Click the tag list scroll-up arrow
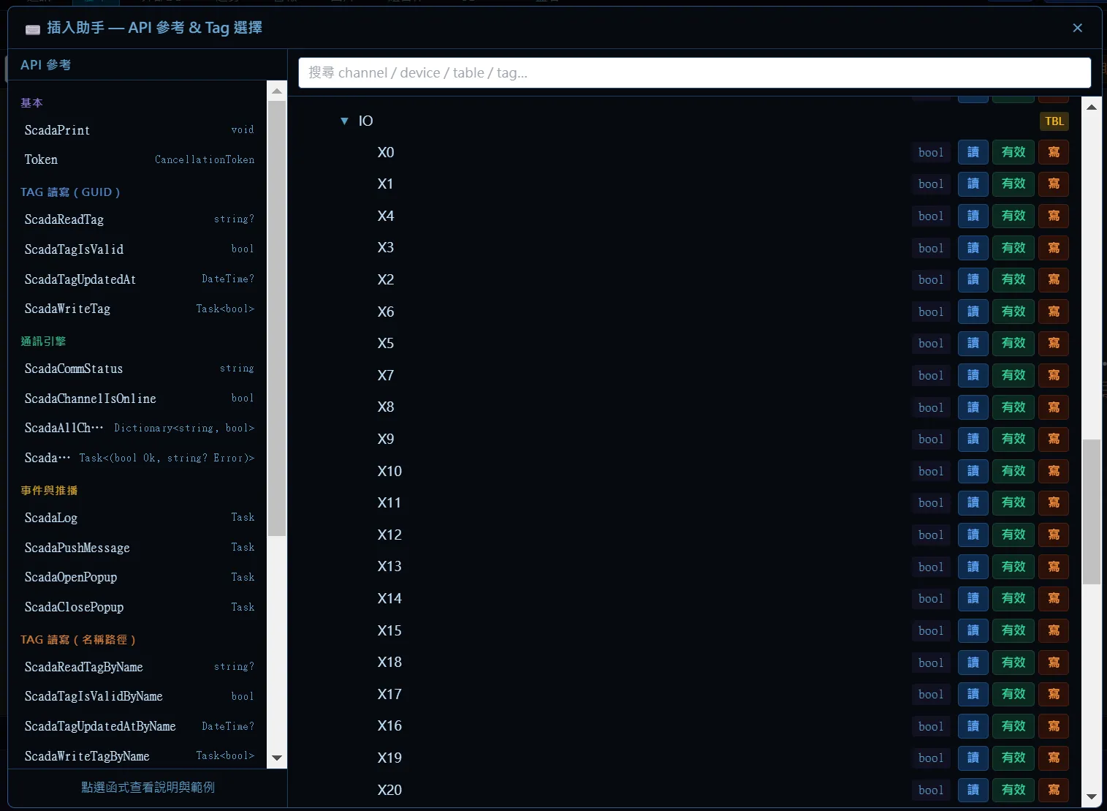The height and width of the screenshot is (811, 1107). tap(1091, 107)
